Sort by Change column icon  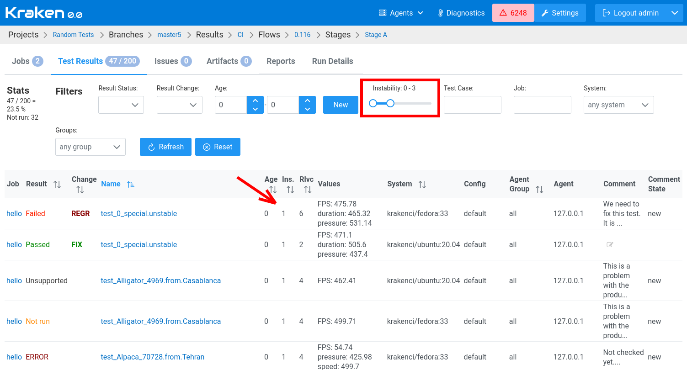pos(80,189)
